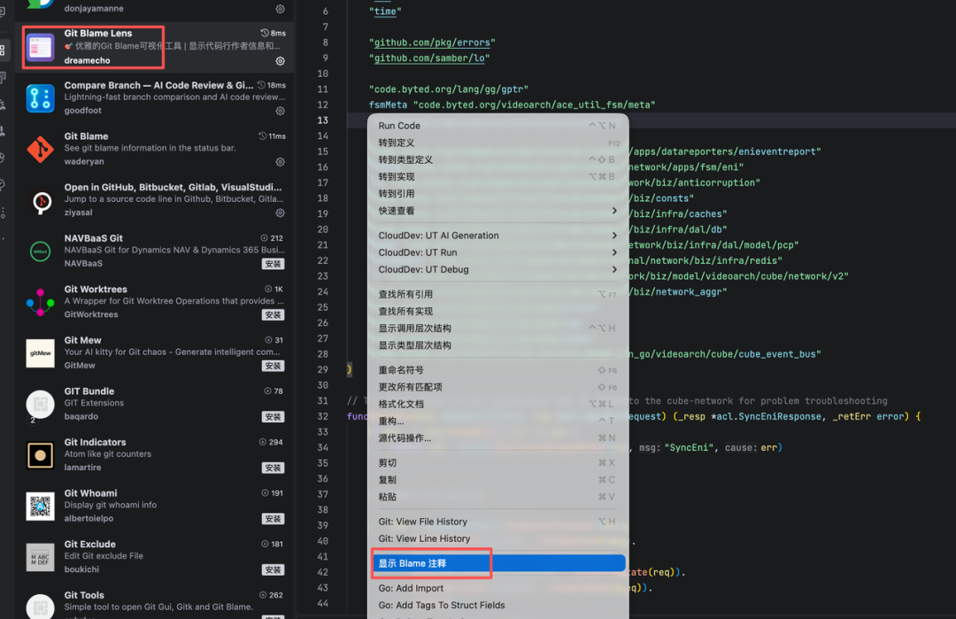Choose Git: View File History
This screenshot has width=956, height=619.
498,522
